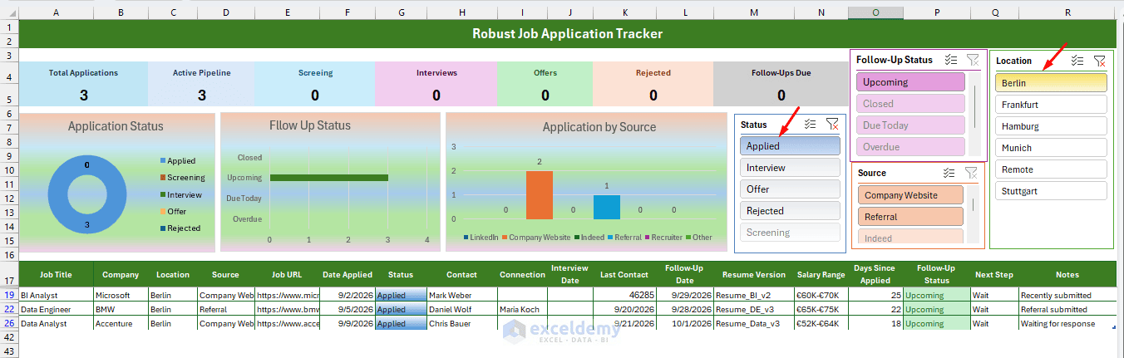Toggle multi-select in Source slicer
The width and height of the screenshot is (1124, 358).
pyautogui.click(x=950, y=173)
